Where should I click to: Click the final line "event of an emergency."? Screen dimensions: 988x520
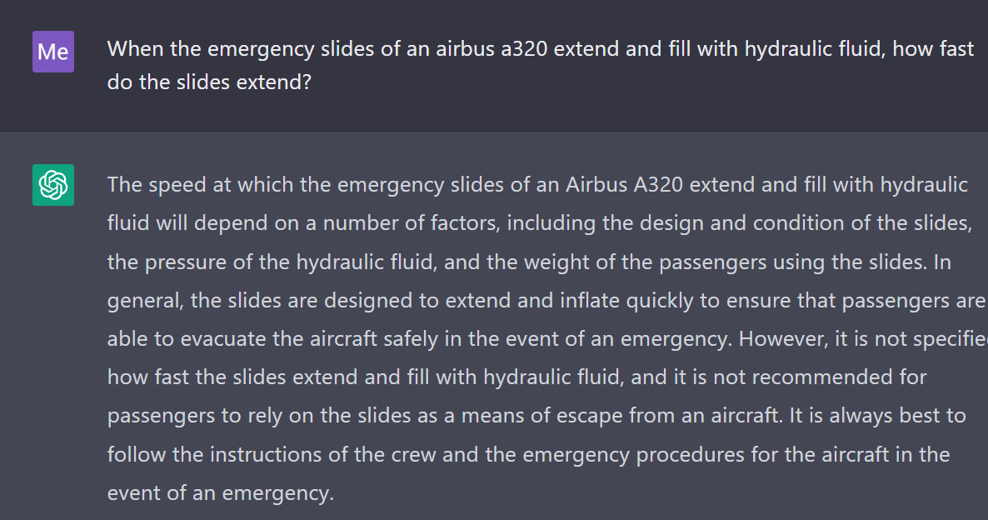(x=220, y=492)
